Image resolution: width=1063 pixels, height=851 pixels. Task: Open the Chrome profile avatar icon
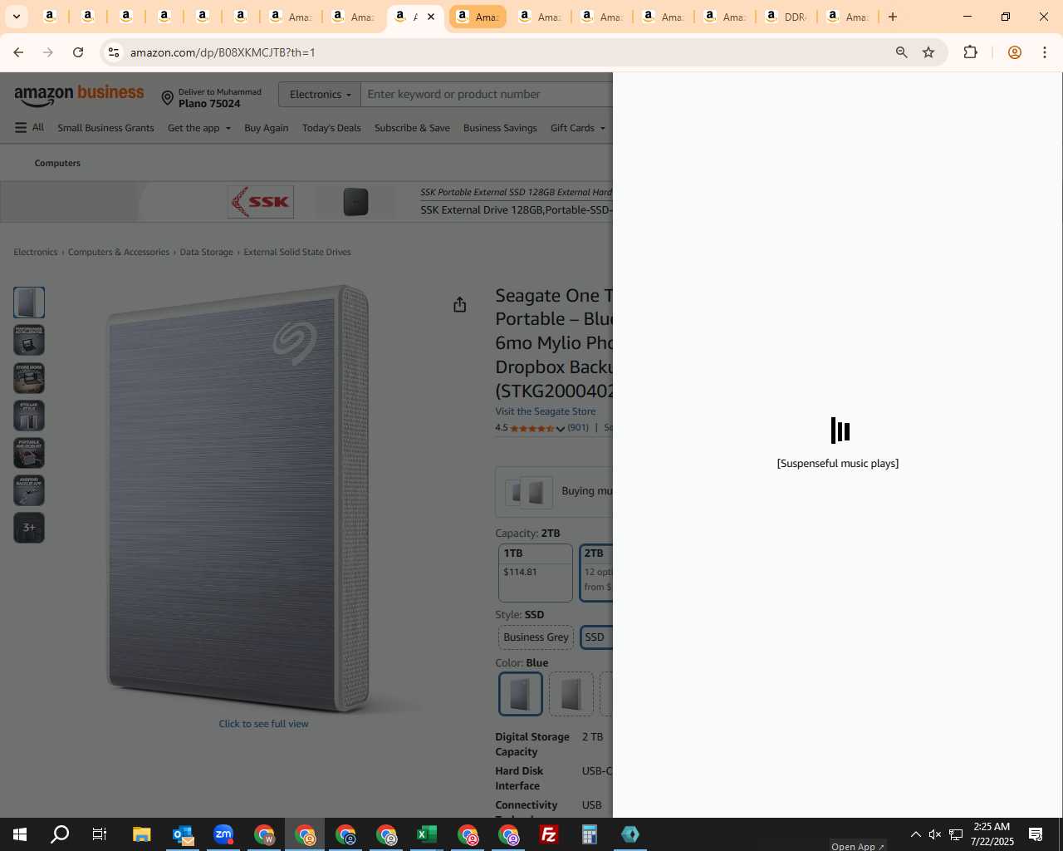pyautogui.click(x=1014, y=52)
